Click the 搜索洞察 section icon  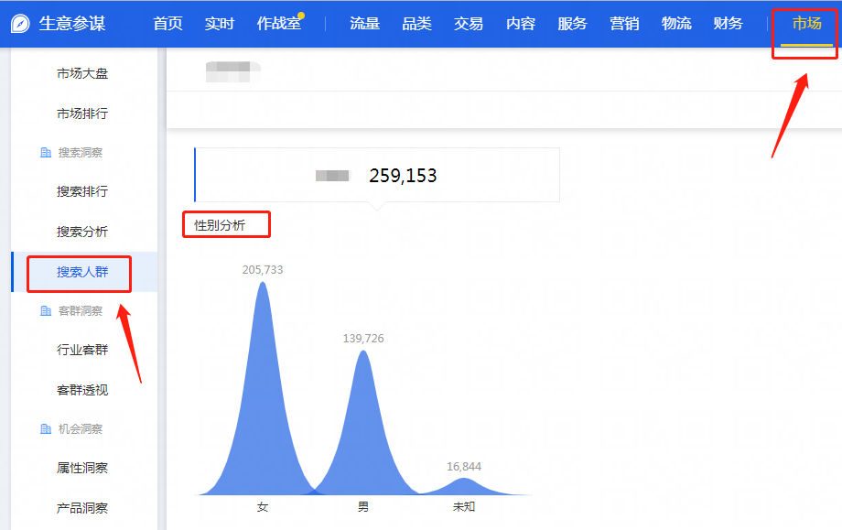(46, 153)
